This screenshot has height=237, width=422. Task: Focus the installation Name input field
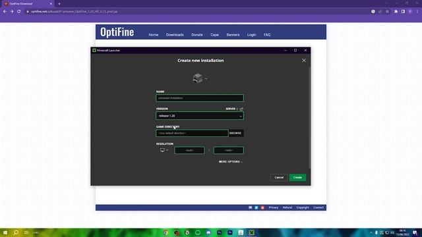pos(200,98)
